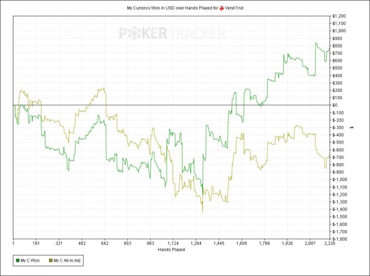The width and height of the screenshot is (370, 276).
Task: Click the $500 y-axis label
Action: pyautogui.click(x=337, y=68)
